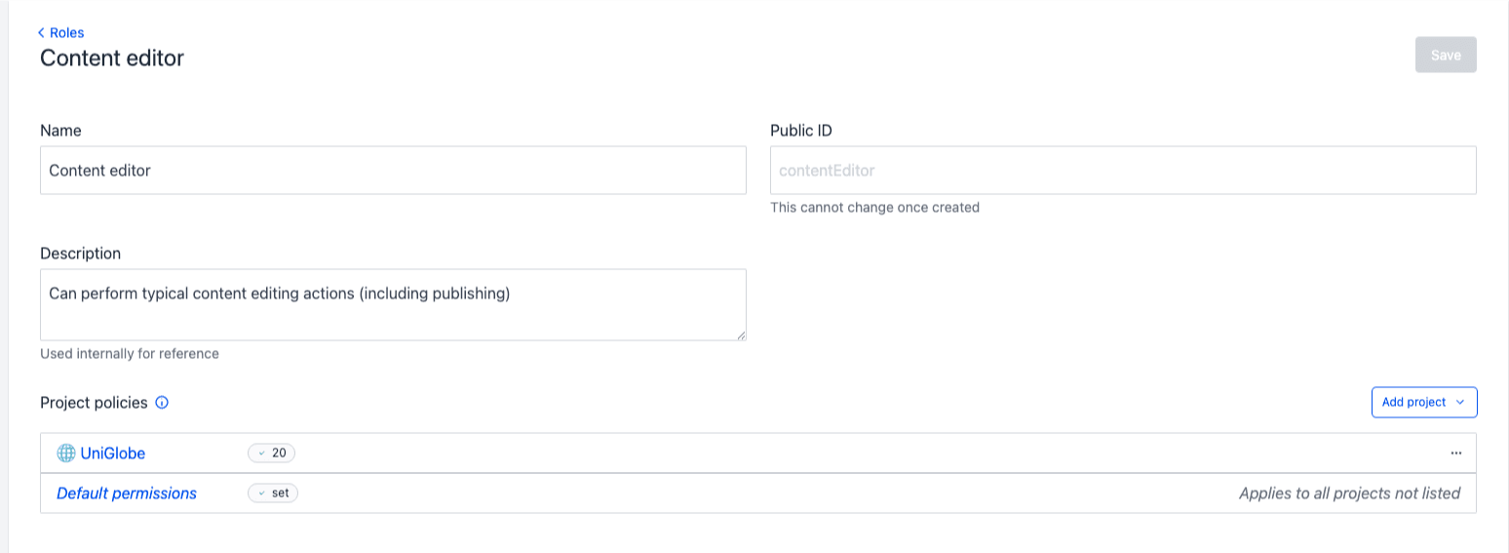
Task: Open the Add project dropdown
Action: (1423, 402)
